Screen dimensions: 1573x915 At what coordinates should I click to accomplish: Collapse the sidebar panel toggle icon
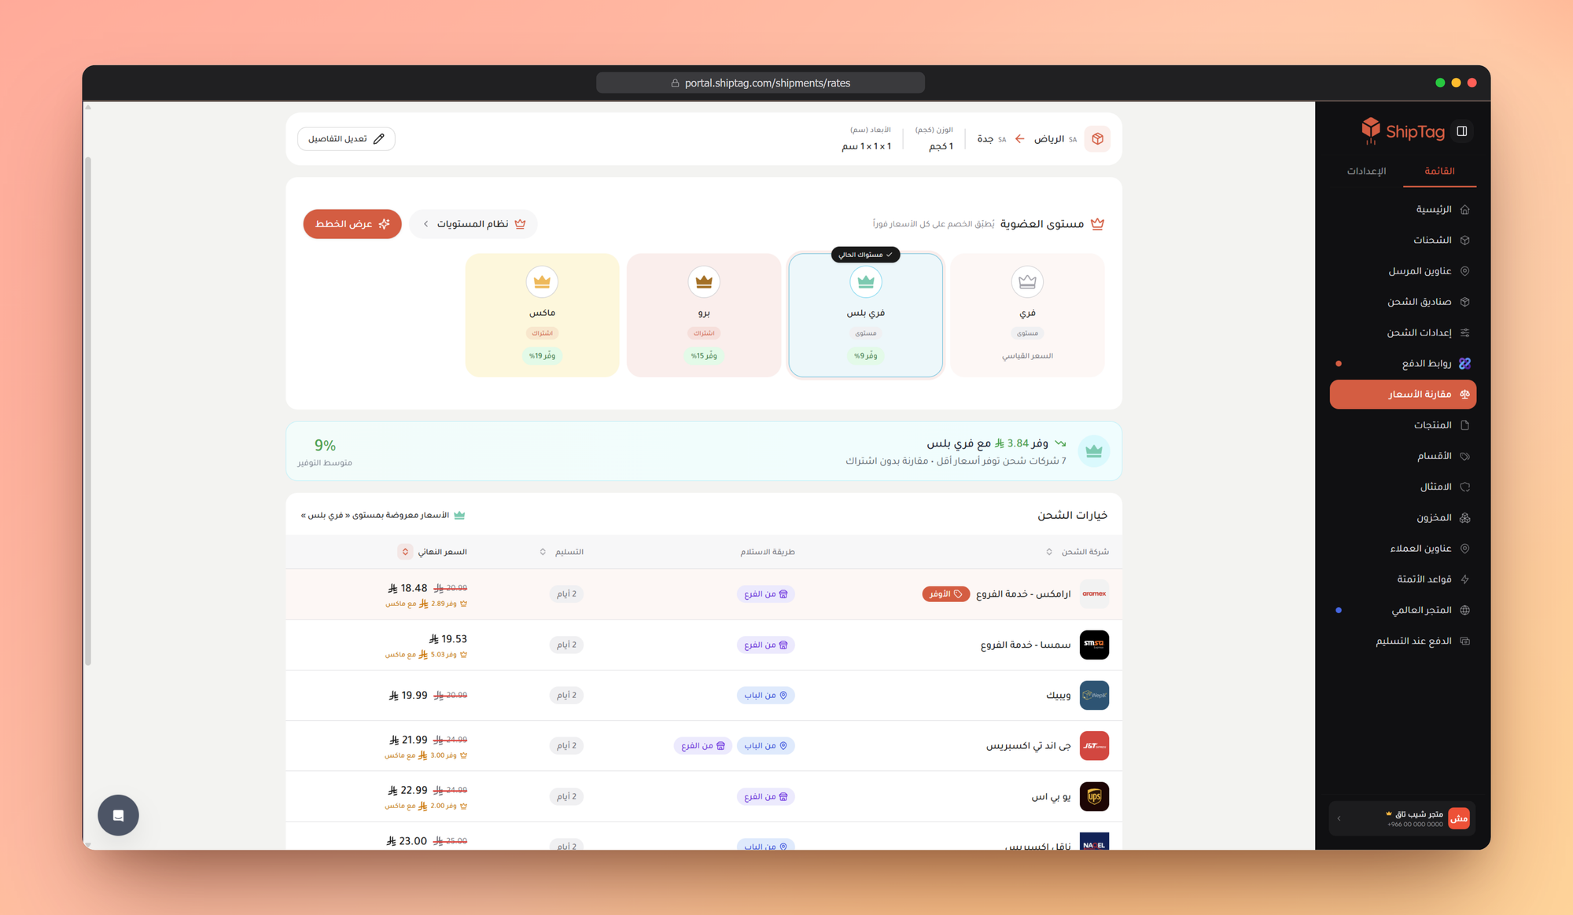(x=1462, y=131)
